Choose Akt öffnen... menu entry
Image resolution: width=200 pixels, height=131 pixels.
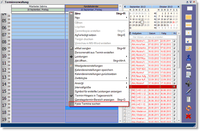click(98, 61)
